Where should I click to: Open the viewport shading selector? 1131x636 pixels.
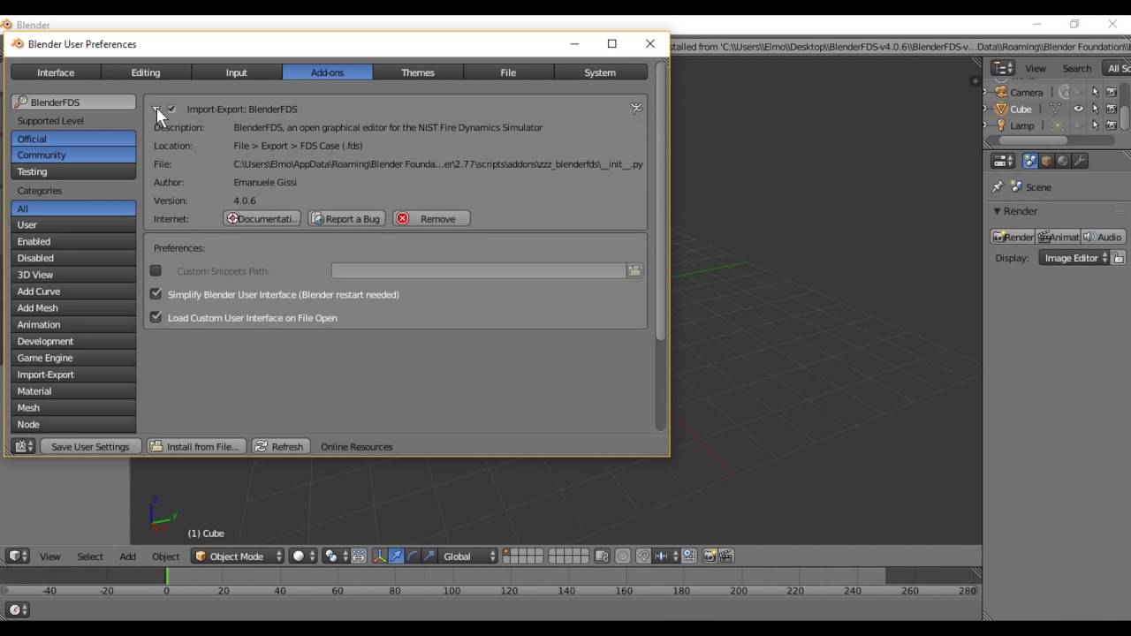[303, 556]
